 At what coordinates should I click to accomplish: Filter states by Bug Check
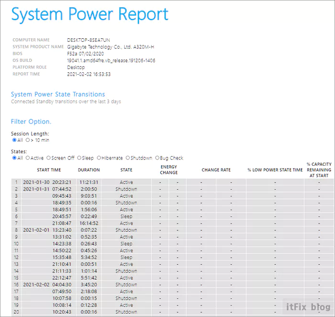(x=157, y=158)
